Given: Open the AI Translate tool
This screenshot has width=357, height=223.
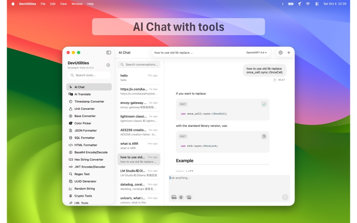Looking at the screenshot, I should 89,94.
